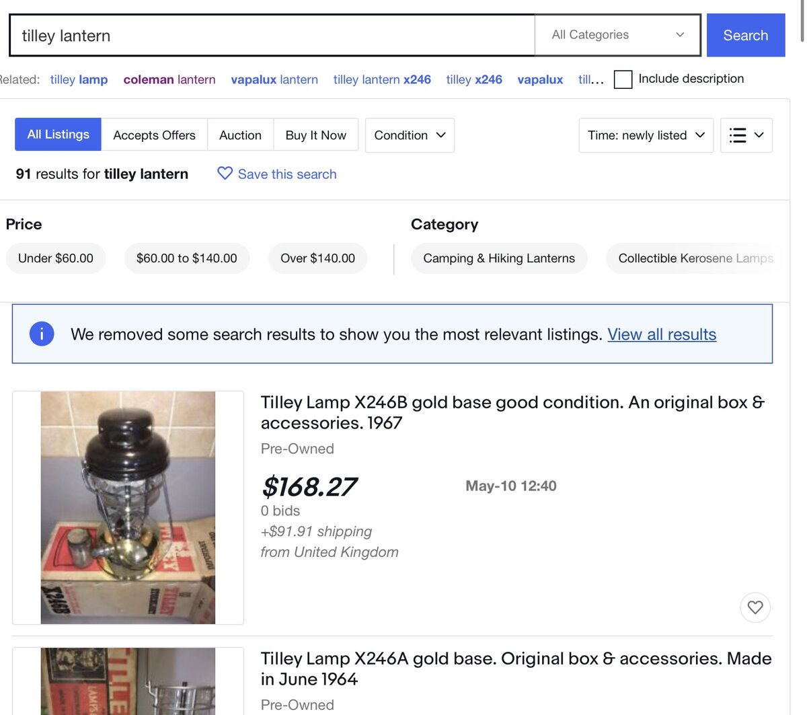The image size is (807, 715).
Task: Open the Tilley Lamp X246A listing title
Action: [x=516, y=669]
